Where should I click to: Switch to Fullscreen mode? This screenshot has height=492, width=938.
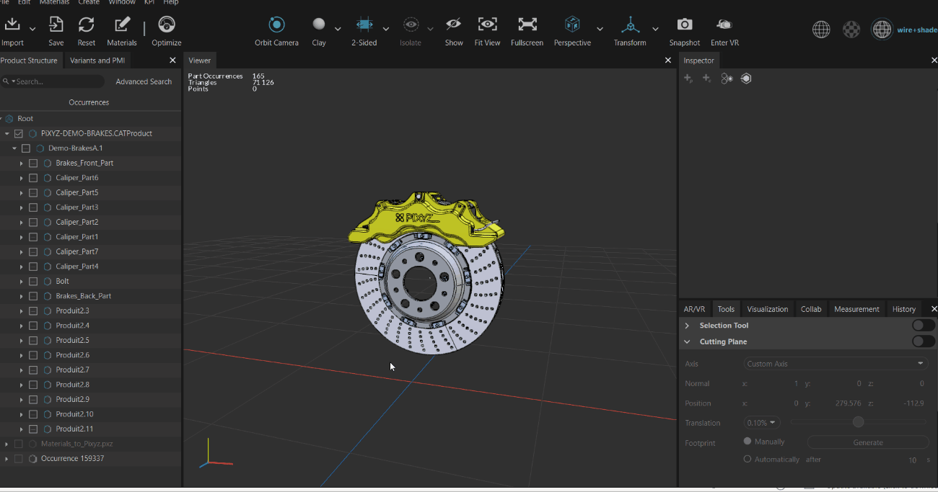coord(527,24)
